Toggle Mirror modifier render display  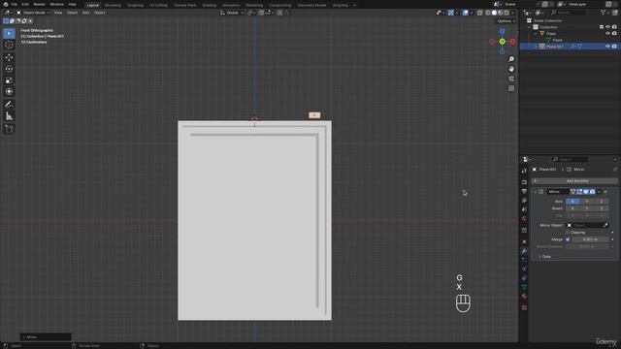(592, 192)
